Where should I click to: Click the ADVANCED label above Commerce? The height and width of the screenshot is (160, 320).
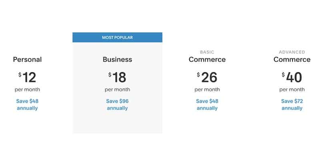pos(292,52)
